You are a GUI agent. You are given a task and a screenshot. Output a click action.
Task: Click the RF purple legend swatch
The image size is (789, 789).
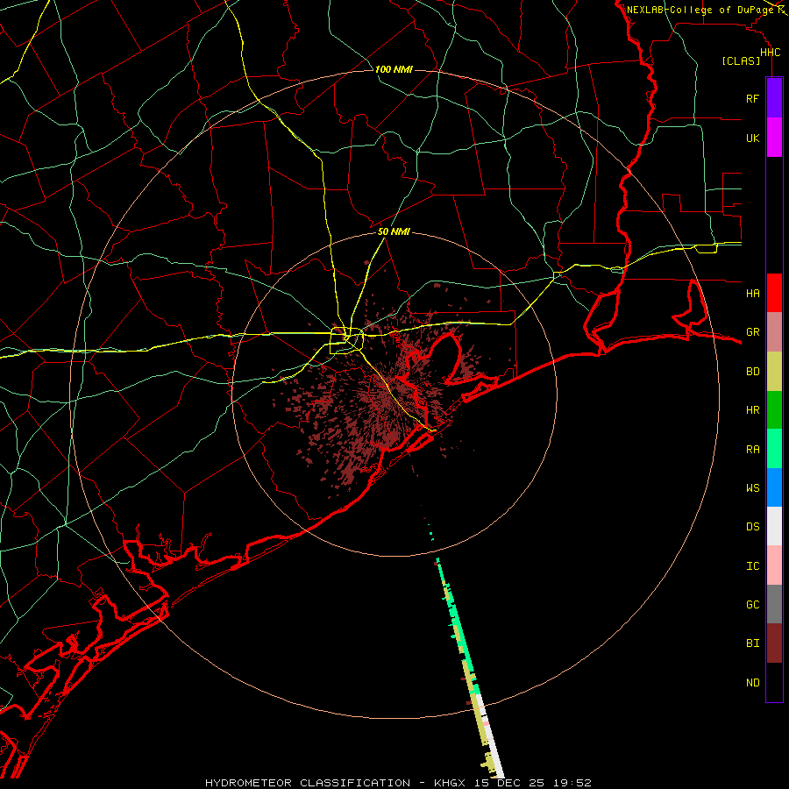pyautogui.click(x=774, y=98)
